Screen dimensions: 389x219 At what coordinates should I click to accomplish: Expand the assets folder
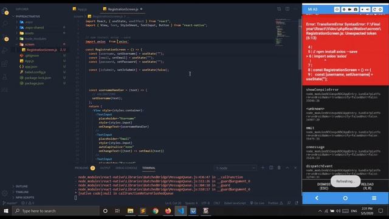pos(29,33)
